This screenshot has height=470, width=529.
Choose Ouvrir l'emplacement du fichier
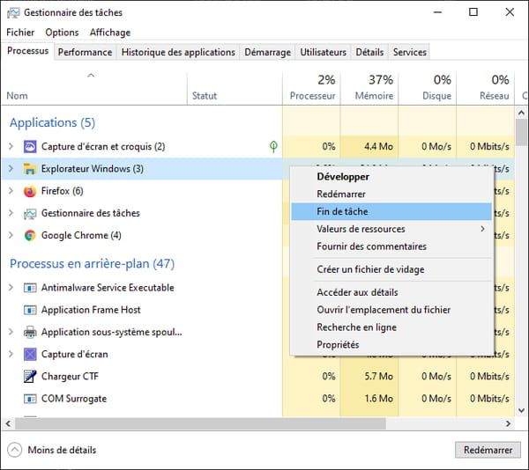point(391,310)
